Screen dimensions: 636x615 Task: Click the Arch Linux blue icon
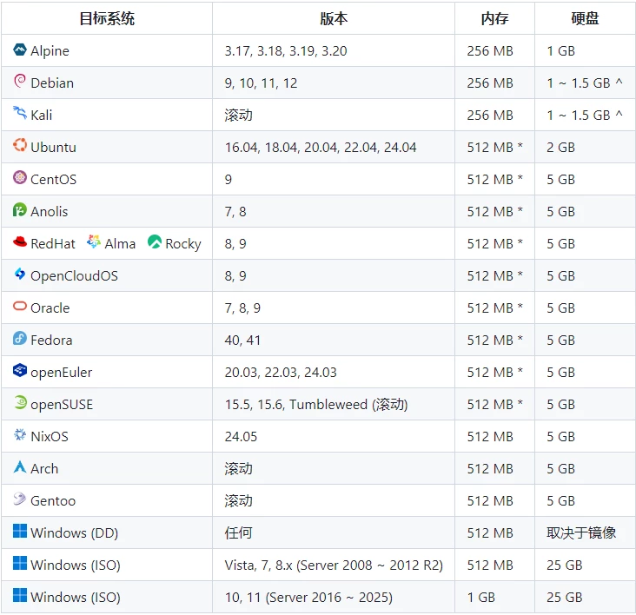pos(20,467)
